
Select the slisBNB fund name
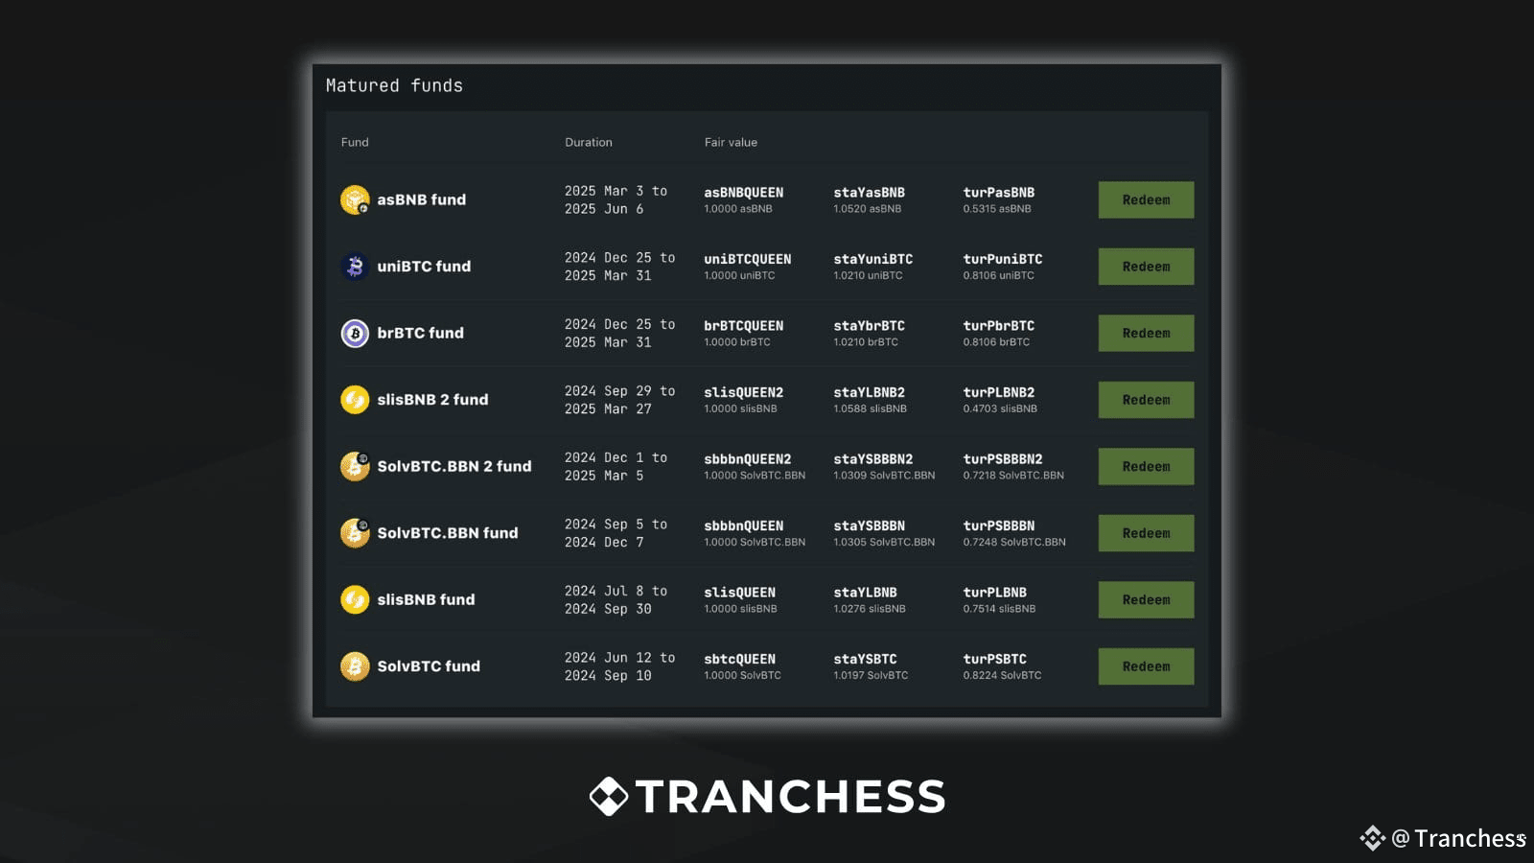tap(426, 599)
